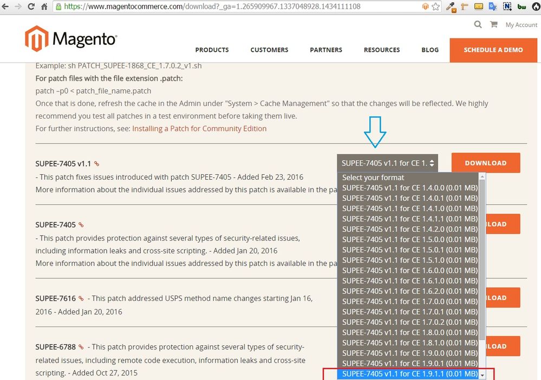Click the link icon beside SUPEE-7405 v1.1
The height and width of the screenshot is (380, 541).
click(x=96, y=164)
